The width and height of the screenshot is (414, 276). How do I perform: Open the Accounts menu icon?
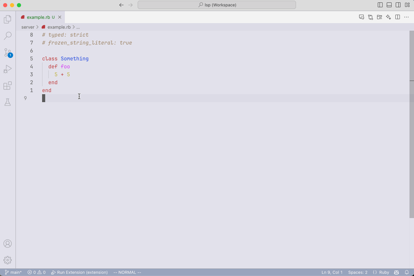[x=8, y=244]
